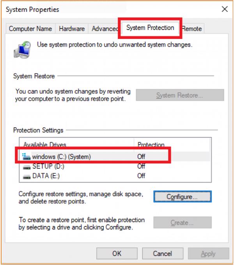The height and width of the screenshot is (265, 234).
Task: Click the System Protection shield computer icon
Action: tap(23, 49)
